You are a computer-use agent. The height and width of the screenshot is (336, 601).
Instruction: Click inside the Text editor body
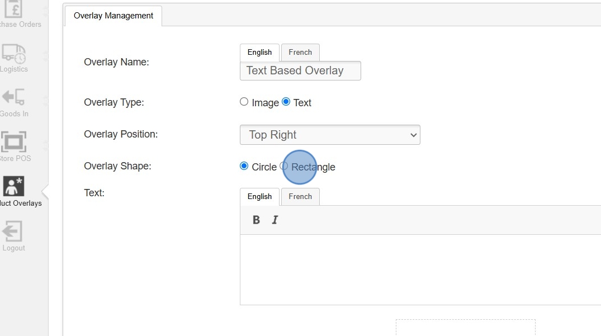tap(419, 269)
